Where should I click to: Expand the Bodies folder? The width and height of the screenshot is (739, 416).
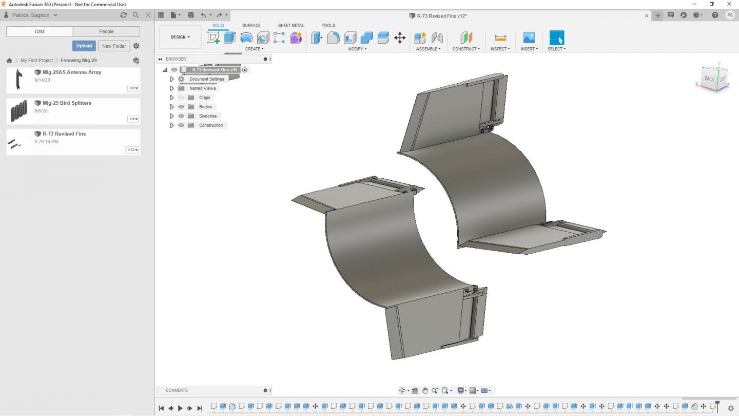pos(172,107)
